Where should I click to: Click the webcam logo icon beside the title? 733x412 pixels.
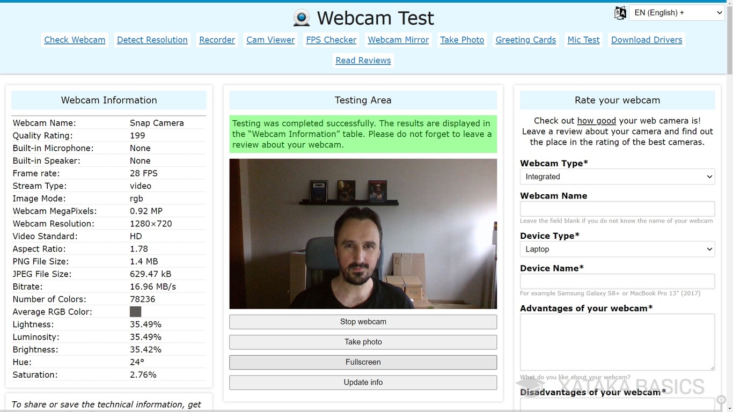pyautogui.click(x=301, y=17)
